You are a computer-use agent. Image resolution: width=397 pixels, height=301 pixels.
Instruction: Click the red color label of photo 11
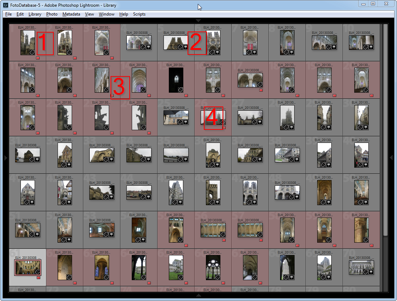click(38, 95)
